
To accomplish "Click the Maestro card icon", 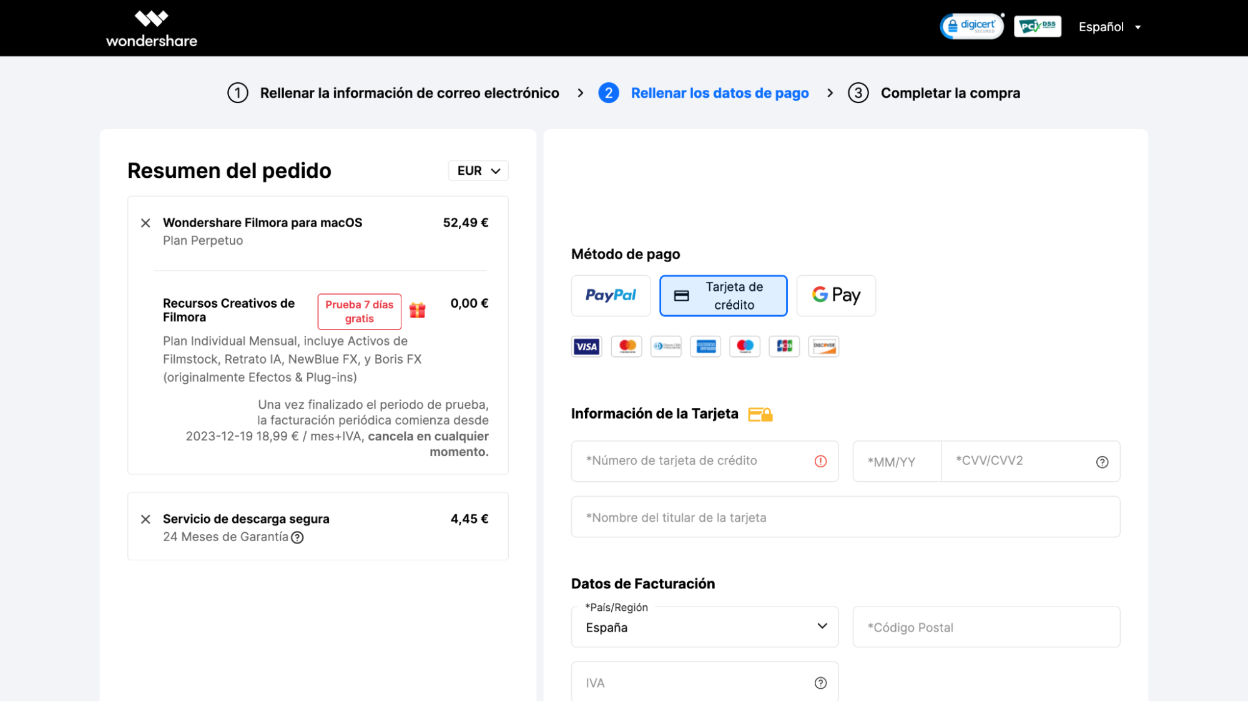I will [745, 346].
